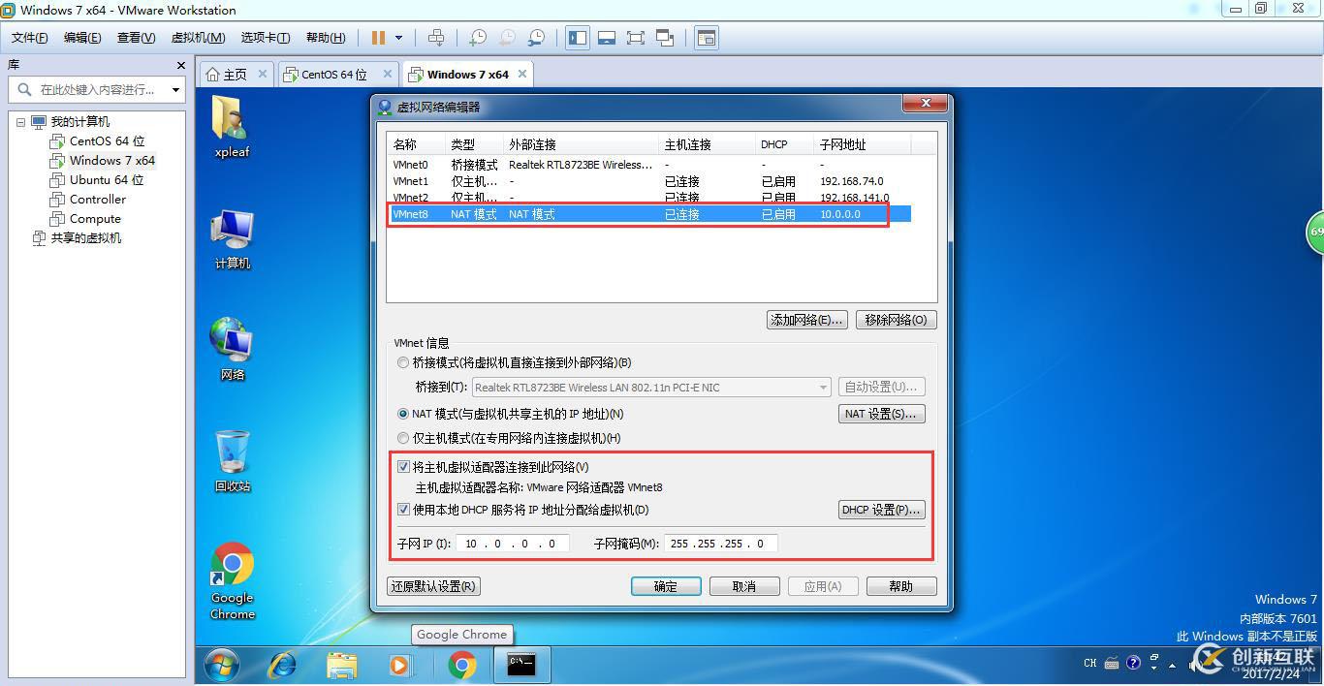Click the 网络 desktop icon

(232, 350)
